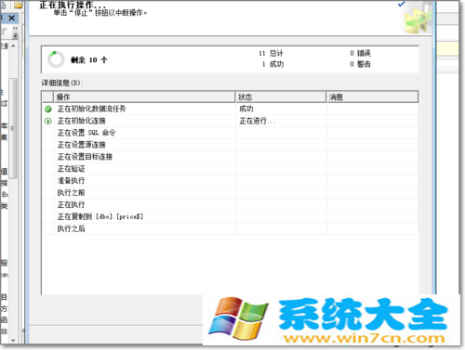Click the spinning progress indicator beside 剩余 10 个
The image size is (465, 350).
[56, 59]
